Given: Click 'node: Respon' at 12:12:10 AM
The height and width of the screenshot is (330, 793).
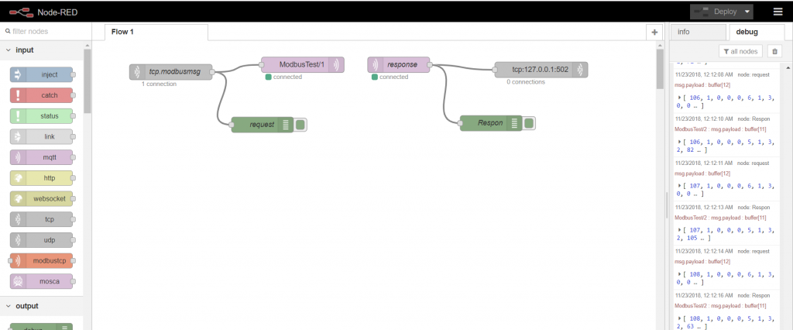Looking at the screenshot, I should pyautogui.click(x=754, y=119).
